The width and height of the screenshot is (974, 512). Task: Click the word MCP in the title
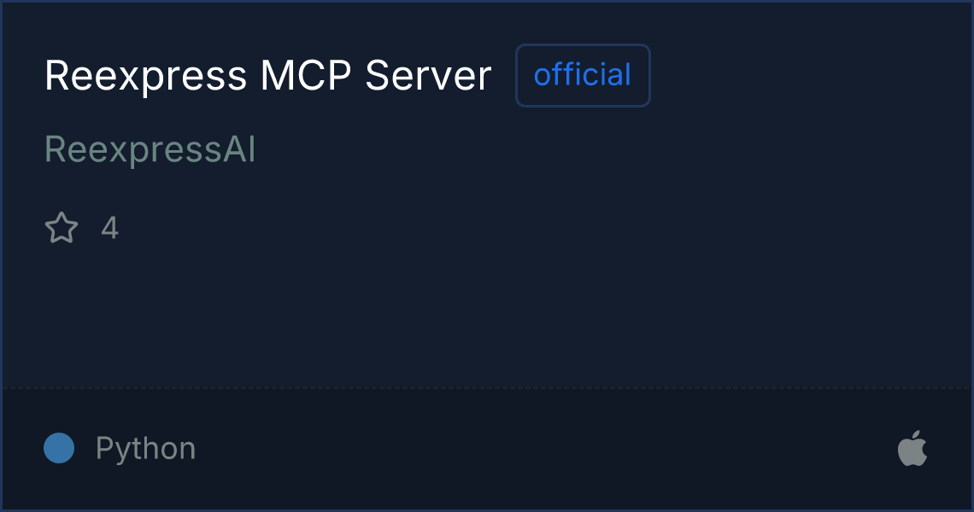click(306, 76)
